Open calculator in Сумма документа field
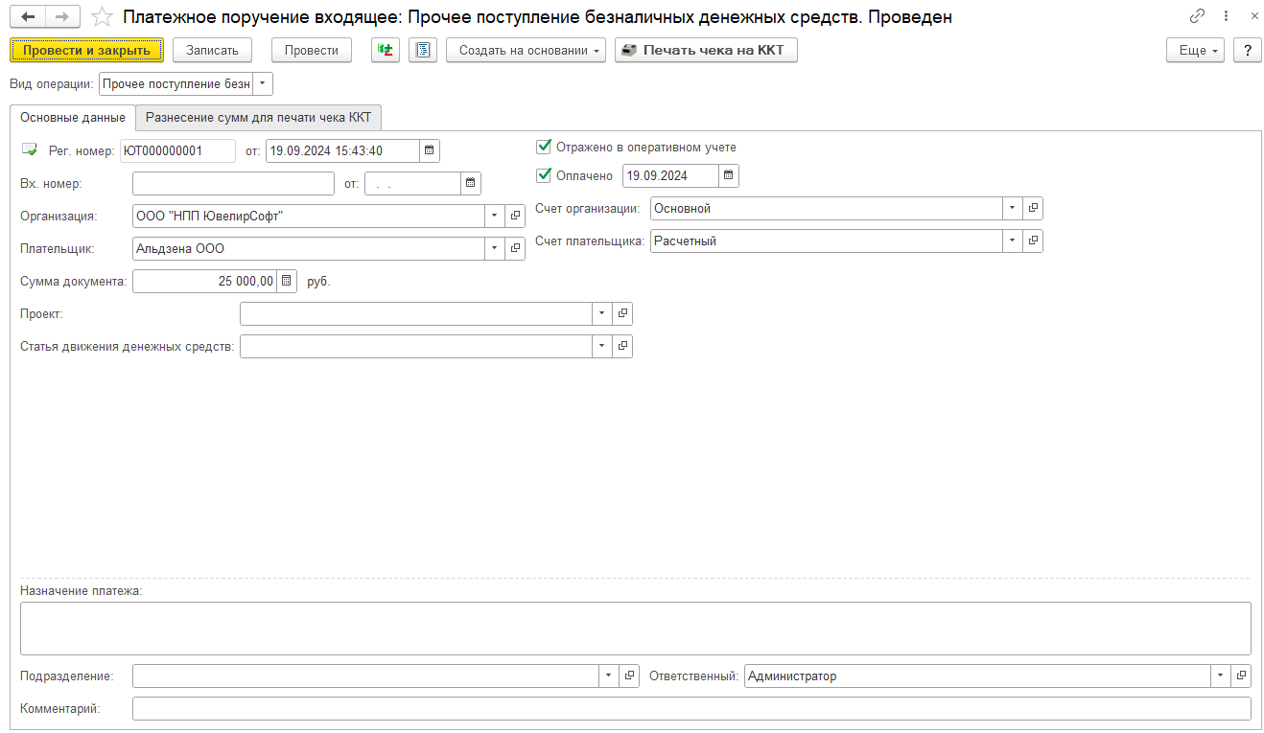The height and width of the screenshot is (733, 1264). click(286, 281)
